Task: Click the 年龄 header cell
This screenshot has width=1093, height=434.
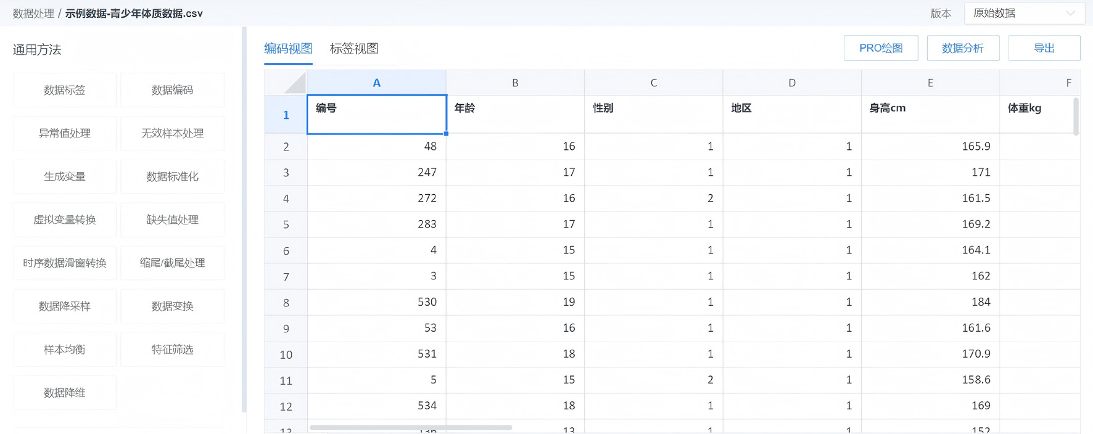Action: tap(515, 114)
